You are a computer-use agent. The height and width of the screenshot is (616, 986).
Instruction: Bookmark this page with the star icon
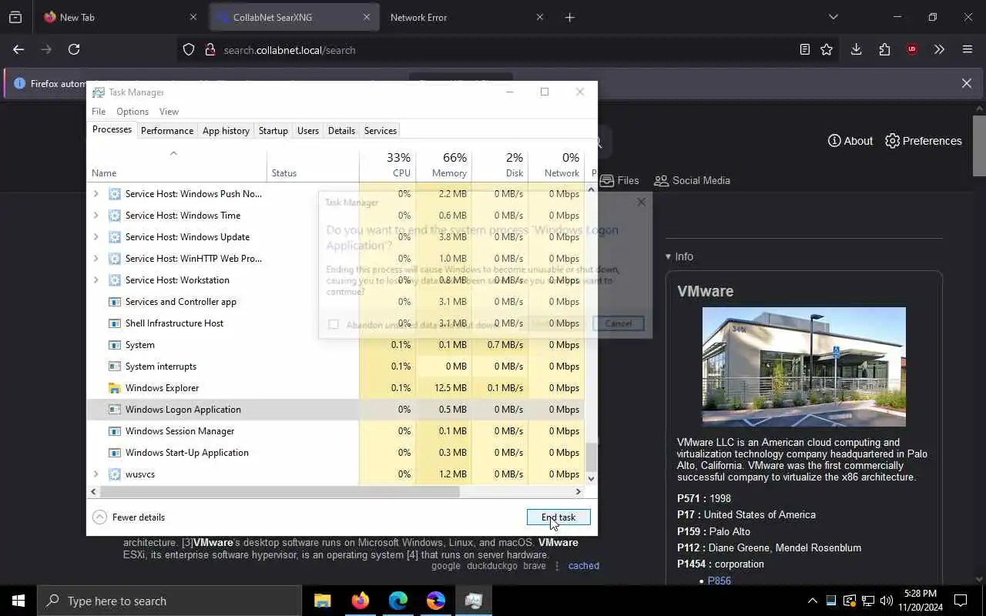tap(827, 49)
